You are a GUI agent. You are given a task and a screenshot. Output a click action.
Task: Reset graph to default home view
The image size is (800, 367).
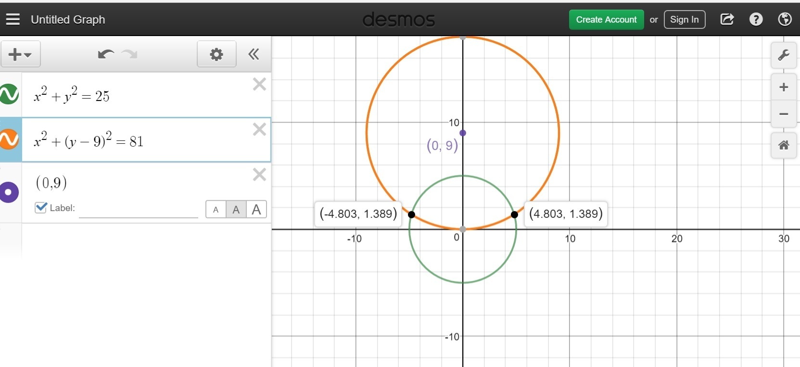tap(784, 145)
